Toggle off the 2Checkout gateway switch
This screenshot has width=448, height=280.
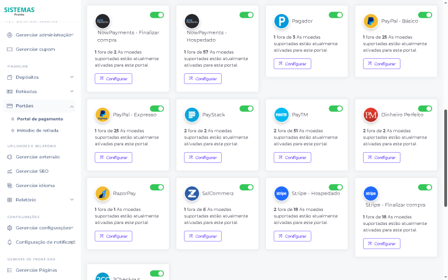(x=157, y=273)
